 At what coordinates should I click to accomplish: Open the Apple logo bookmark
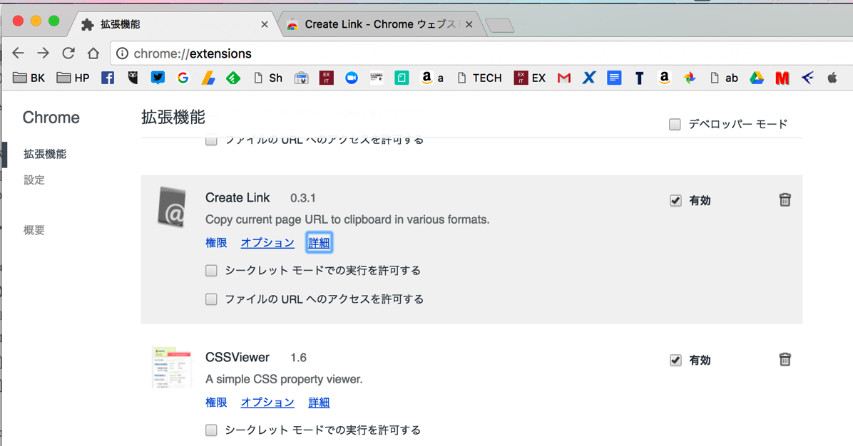pos(832,78)
